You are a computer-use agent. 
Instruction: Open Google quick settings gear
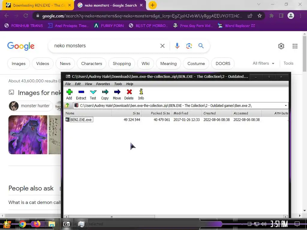(281, 46)
